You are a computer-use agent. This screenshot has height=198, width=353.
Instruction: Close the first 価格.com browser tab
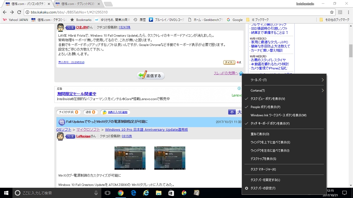click(x=49, y=4)
